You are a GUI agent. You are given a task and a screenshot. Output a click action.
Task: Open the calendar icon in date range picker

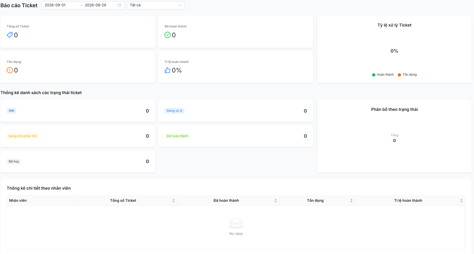[119, 5]
